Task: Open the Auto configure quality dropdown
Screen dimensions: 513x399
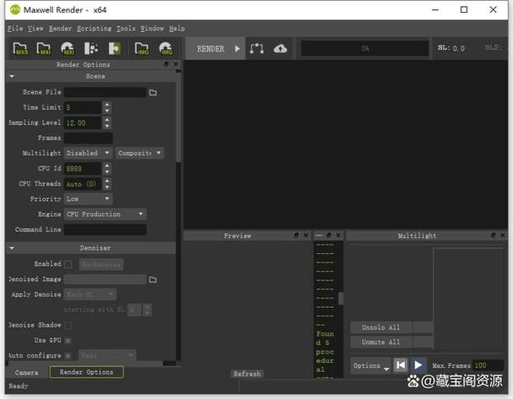Action: (x=107, y=355)
